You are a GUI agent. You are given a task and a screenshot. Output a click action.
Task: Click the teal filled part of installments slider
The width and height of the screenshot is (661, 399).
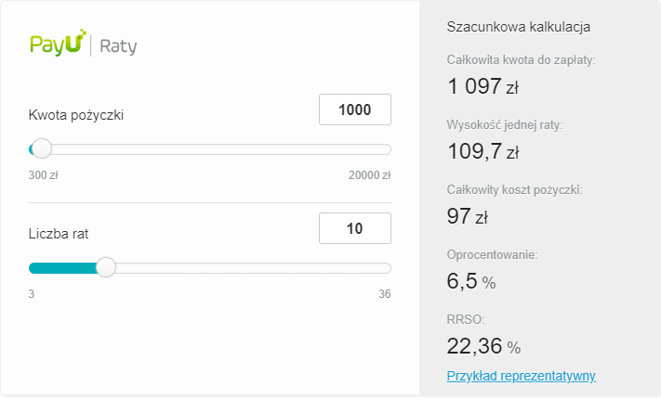(63, 268)
